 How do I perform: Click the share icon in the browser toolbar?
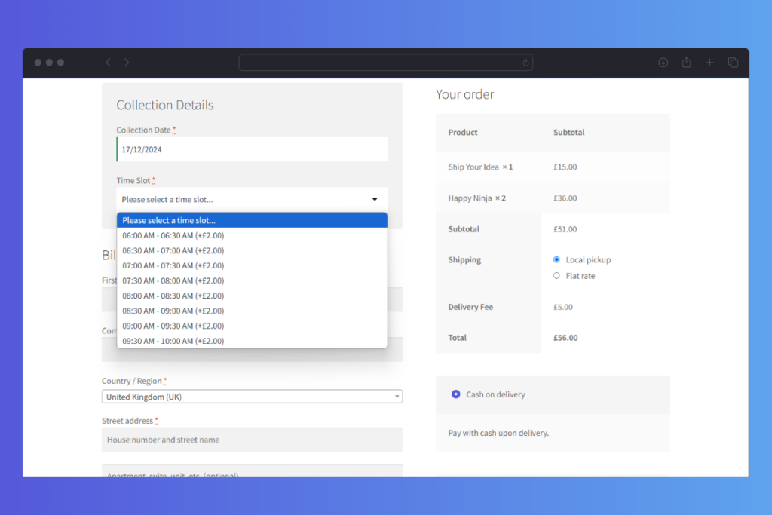tap(686, 63)
